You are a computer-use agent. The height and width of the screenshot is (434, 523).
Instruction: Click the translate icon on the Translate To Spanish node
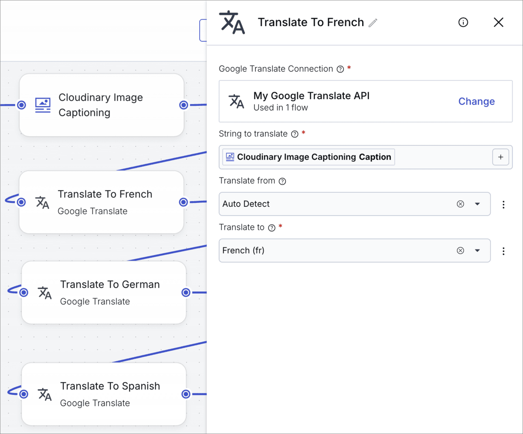click(45, 394)
